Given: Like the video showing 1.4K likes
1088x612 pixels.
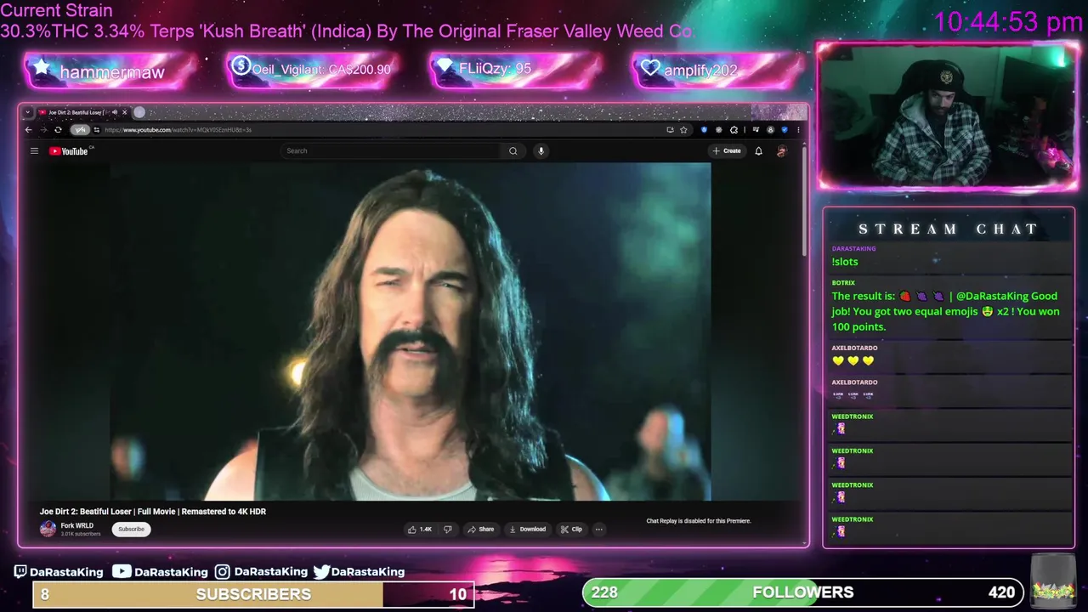Looking at the screenshot, I should click(x=420, y=529).
